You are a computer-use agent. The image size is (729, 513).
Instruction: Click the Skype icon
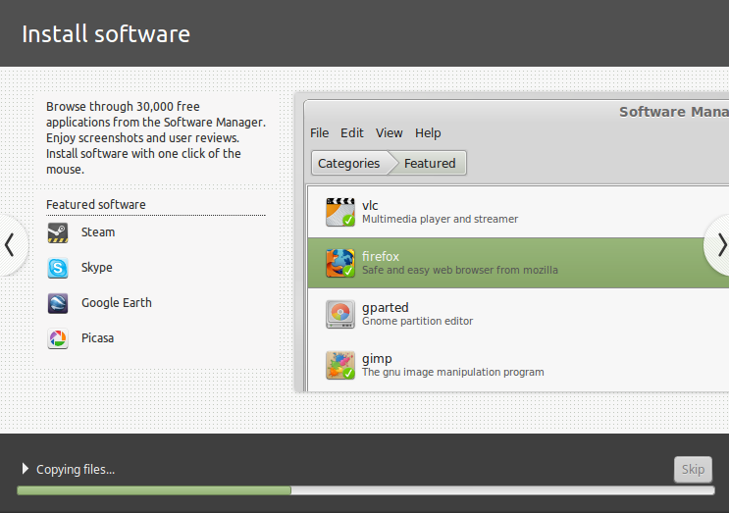(58, 268)
